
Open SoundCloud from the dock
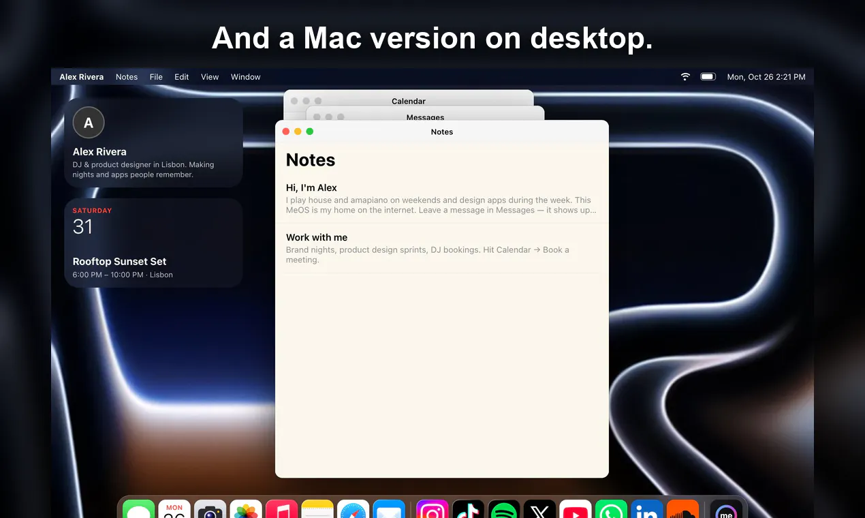(682, 509)
